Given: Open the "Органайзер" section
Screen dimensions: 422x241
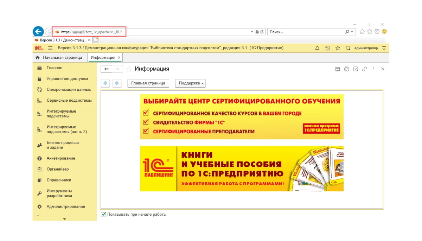Looking at the screenshot, I should [65, 169].
